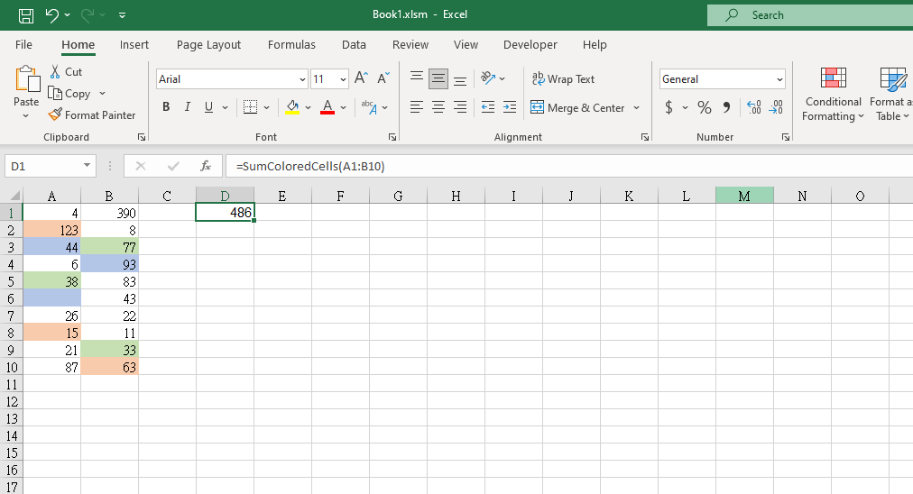
Task: Click the Save icon in title bar
Action: pyautogui.click(x=26, y=15)
